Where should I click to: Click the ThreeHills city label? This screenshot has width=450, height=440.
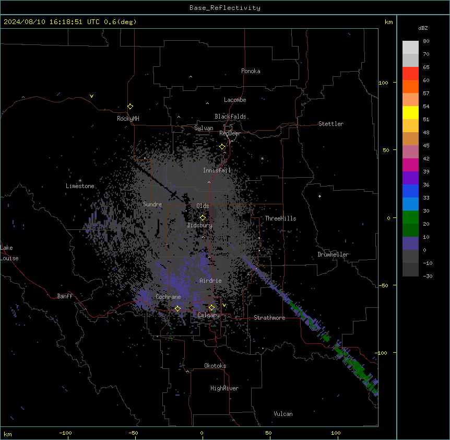[280, 218]
